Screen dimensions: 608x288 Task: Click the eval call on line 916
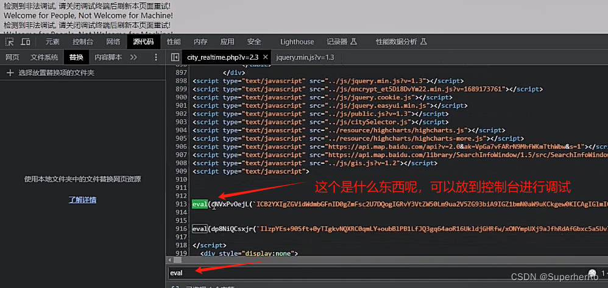click(200, 229)
